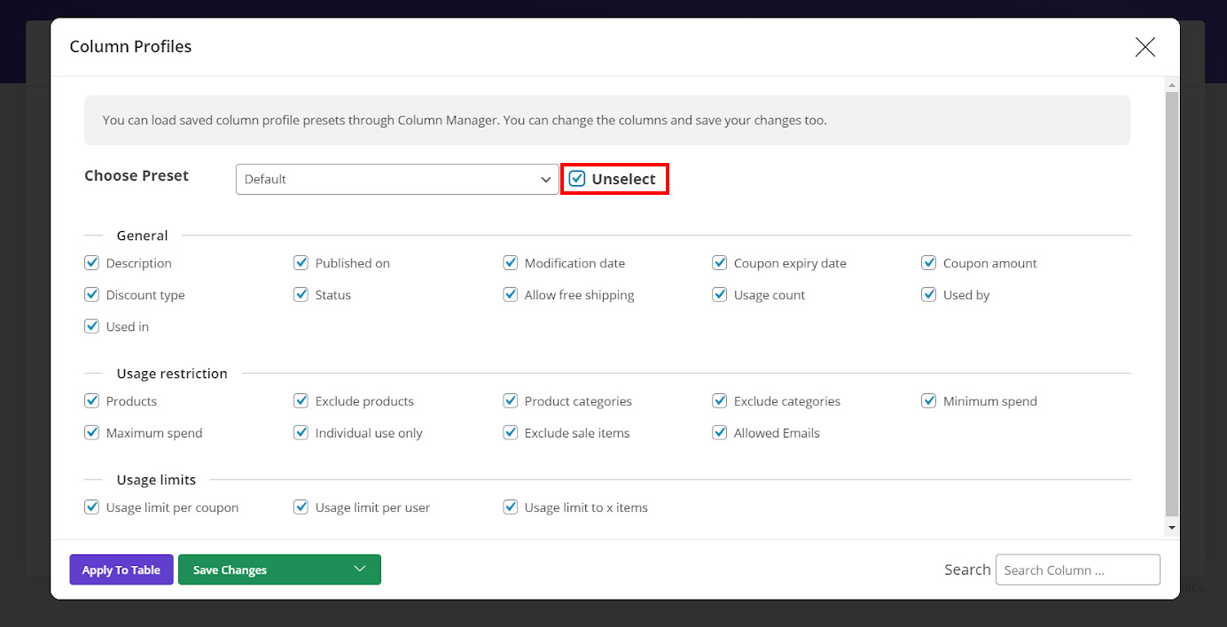Uncheck the Used by column
Screen dimensions: 1227x627
coord(928,295)
